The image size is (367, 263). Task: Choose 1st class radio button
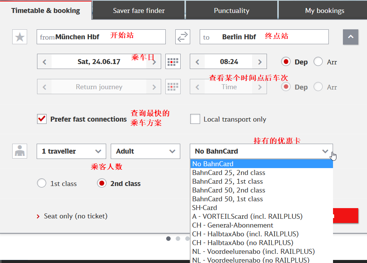[42, 183]
